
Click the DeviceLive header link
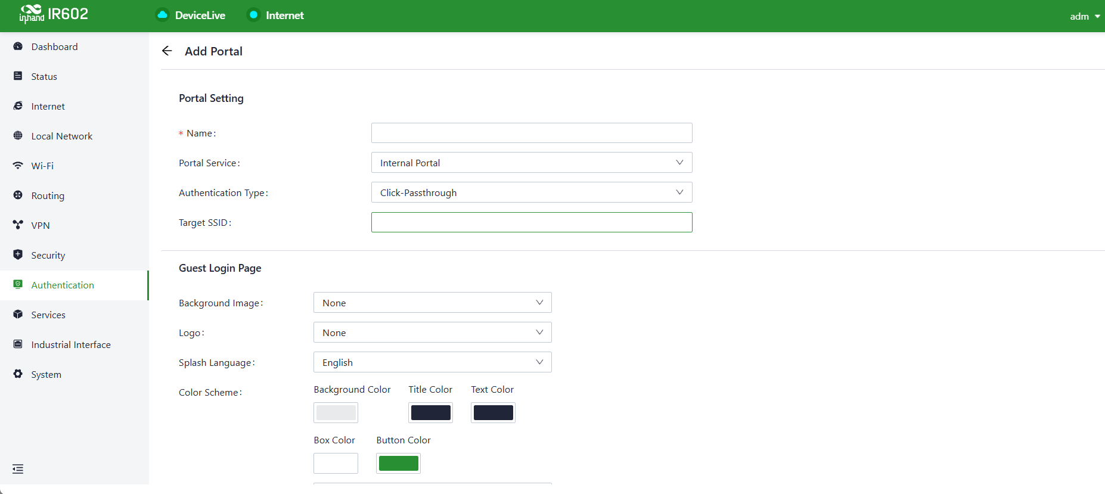[200, 15]
